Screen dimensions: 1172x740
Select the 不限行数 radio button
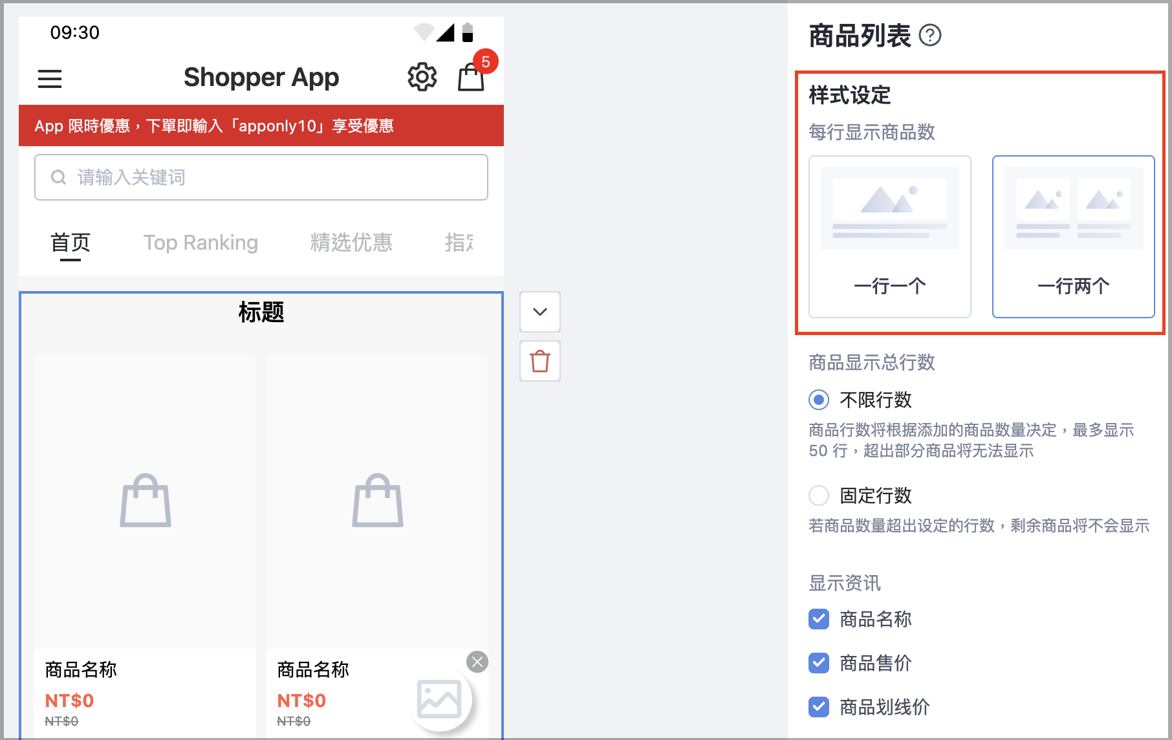[x=819, y=400]
